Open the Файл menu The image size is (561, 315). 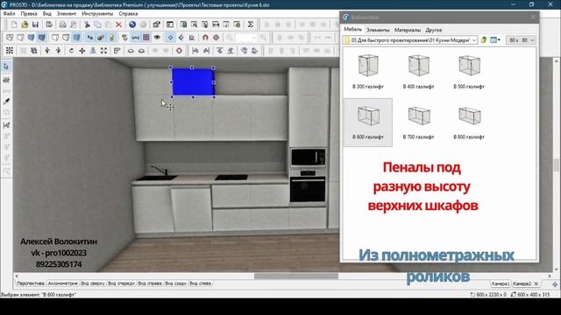coord(10,14)
